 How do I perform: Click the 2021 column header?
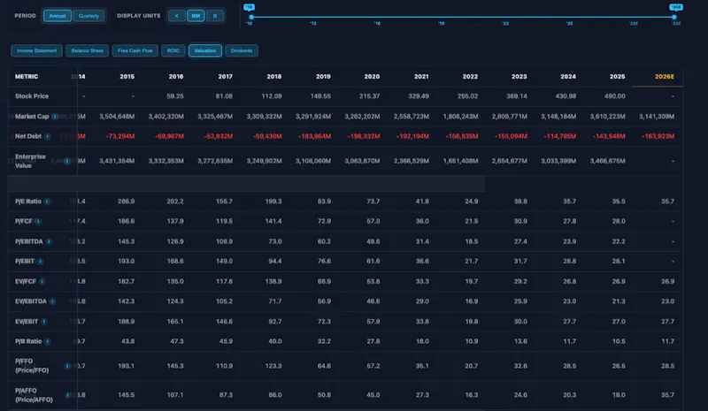point(421,77)
